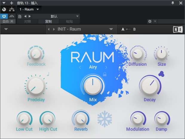
Task: Click the Reverb knob
Action: click(81, 119)
